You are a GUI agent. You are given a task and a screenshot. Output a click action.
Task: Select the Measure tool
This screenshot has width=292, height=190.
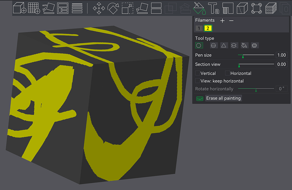click(x=256, y=8)
